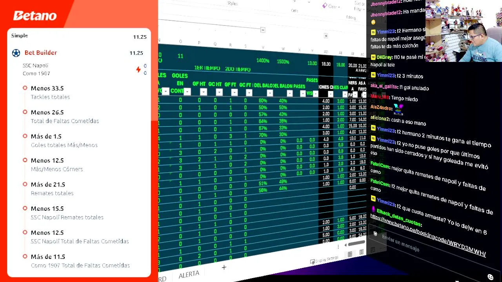Click the Betano logo
This screenshot has height=282, width=502.
coord(35,16)
